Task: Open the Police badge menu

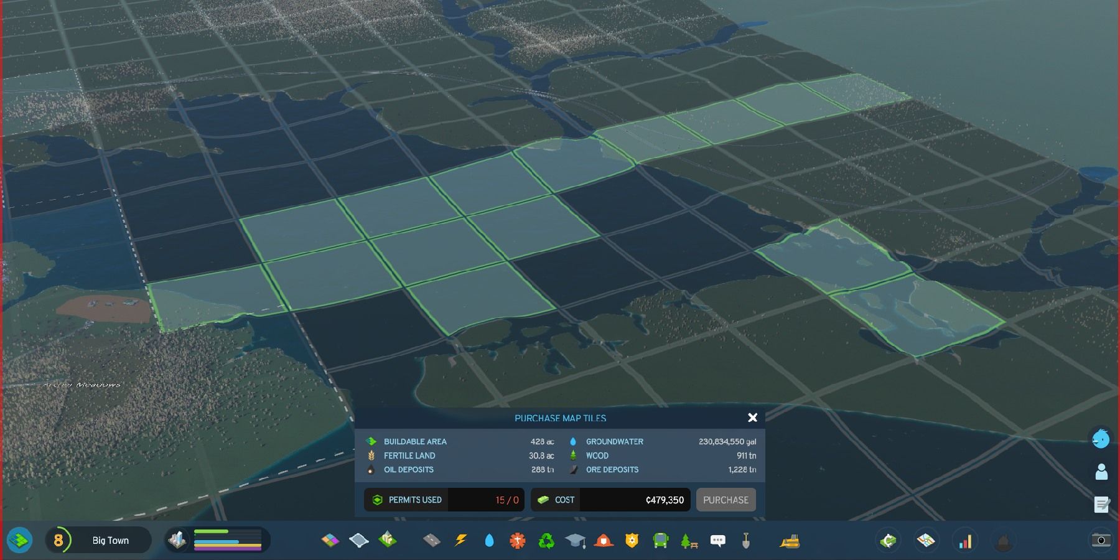Action: [632, 540]
